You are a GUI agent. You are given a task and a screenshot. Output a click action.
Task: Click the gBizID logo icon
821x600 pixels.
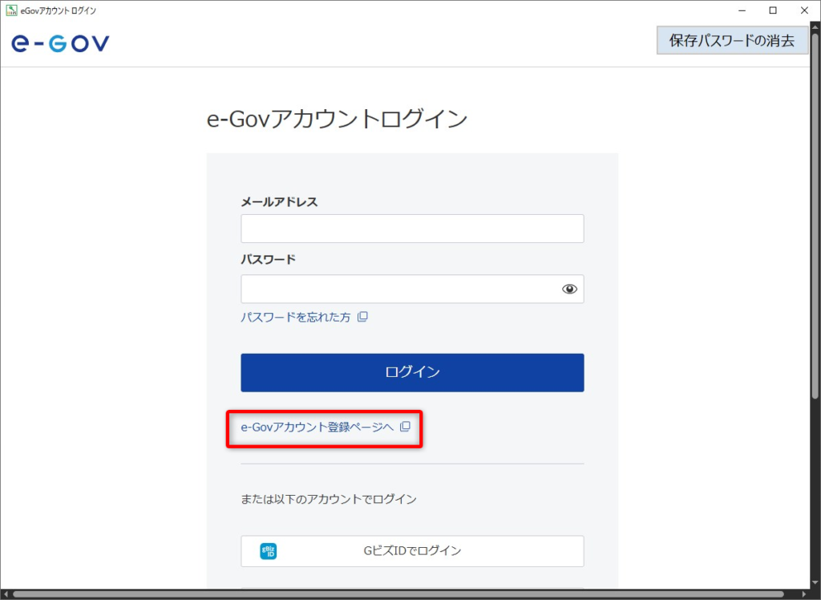pos(268,551)
